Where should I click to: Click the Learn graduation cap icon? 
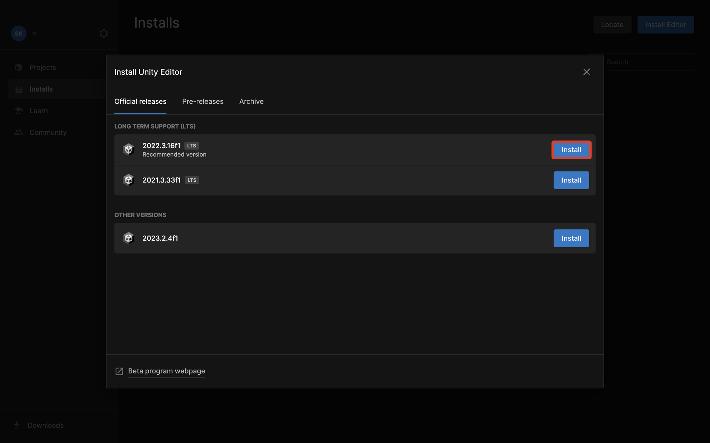click(x=19, y=111)
